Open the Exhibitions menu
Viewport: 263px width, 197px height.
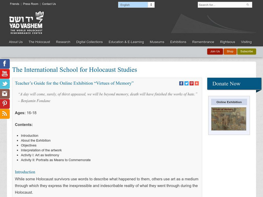[178, 42]
